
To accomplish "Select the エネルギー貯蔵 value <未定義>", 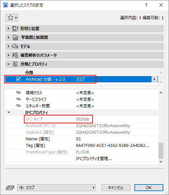I will (85, 106).
